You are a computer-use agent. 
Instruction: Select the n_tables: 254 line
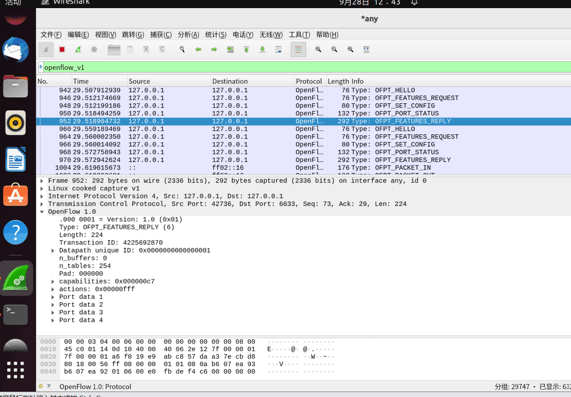click(x=85, y=266)
